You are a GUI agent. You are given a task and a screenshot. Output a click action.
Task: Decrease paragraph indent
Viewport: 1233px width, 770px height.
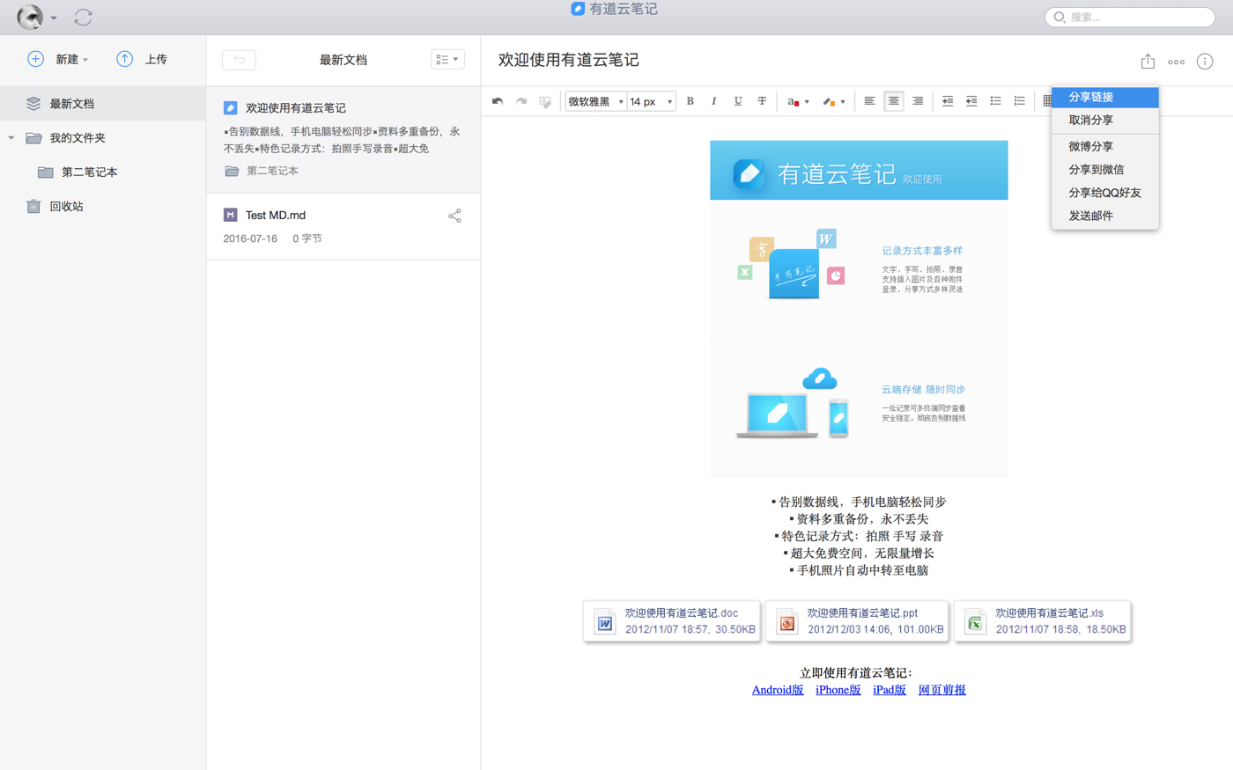tap(971, 101)
